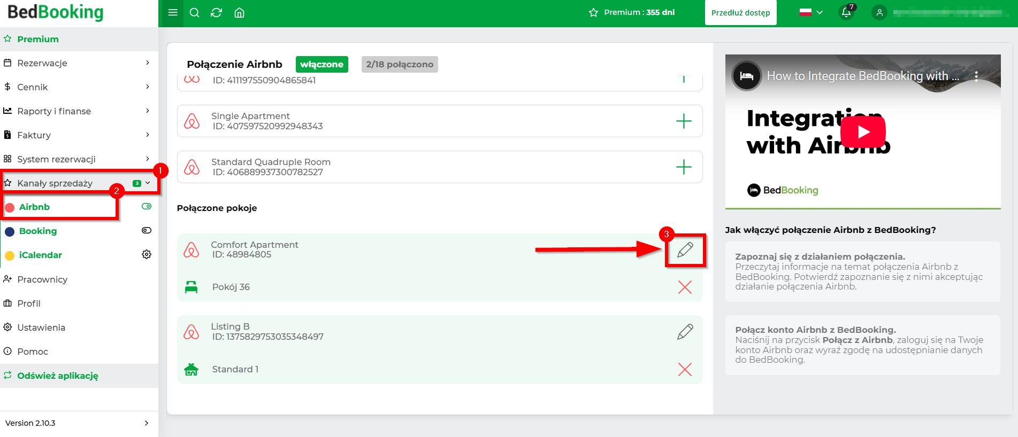Open the language flag dropdown
Viewport: 1018px width, 437px height.
(x=811, y=12)
